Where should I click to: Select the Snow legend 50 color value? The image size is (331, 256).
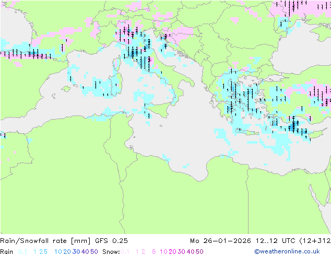click(x=199, y=252)
